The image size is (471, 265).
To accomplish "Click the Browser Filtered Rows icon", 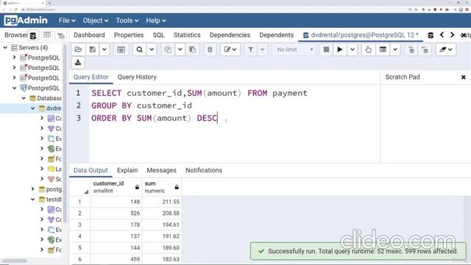I will tap(61, 35).
